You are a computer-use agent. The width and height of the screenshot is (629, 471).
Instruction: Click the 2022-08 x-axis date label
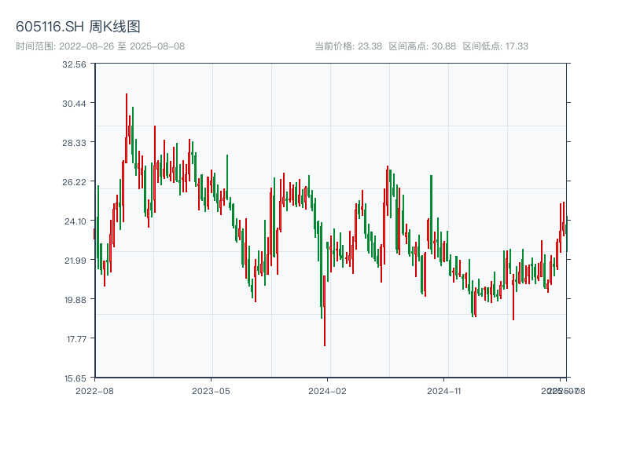point(94,390)
